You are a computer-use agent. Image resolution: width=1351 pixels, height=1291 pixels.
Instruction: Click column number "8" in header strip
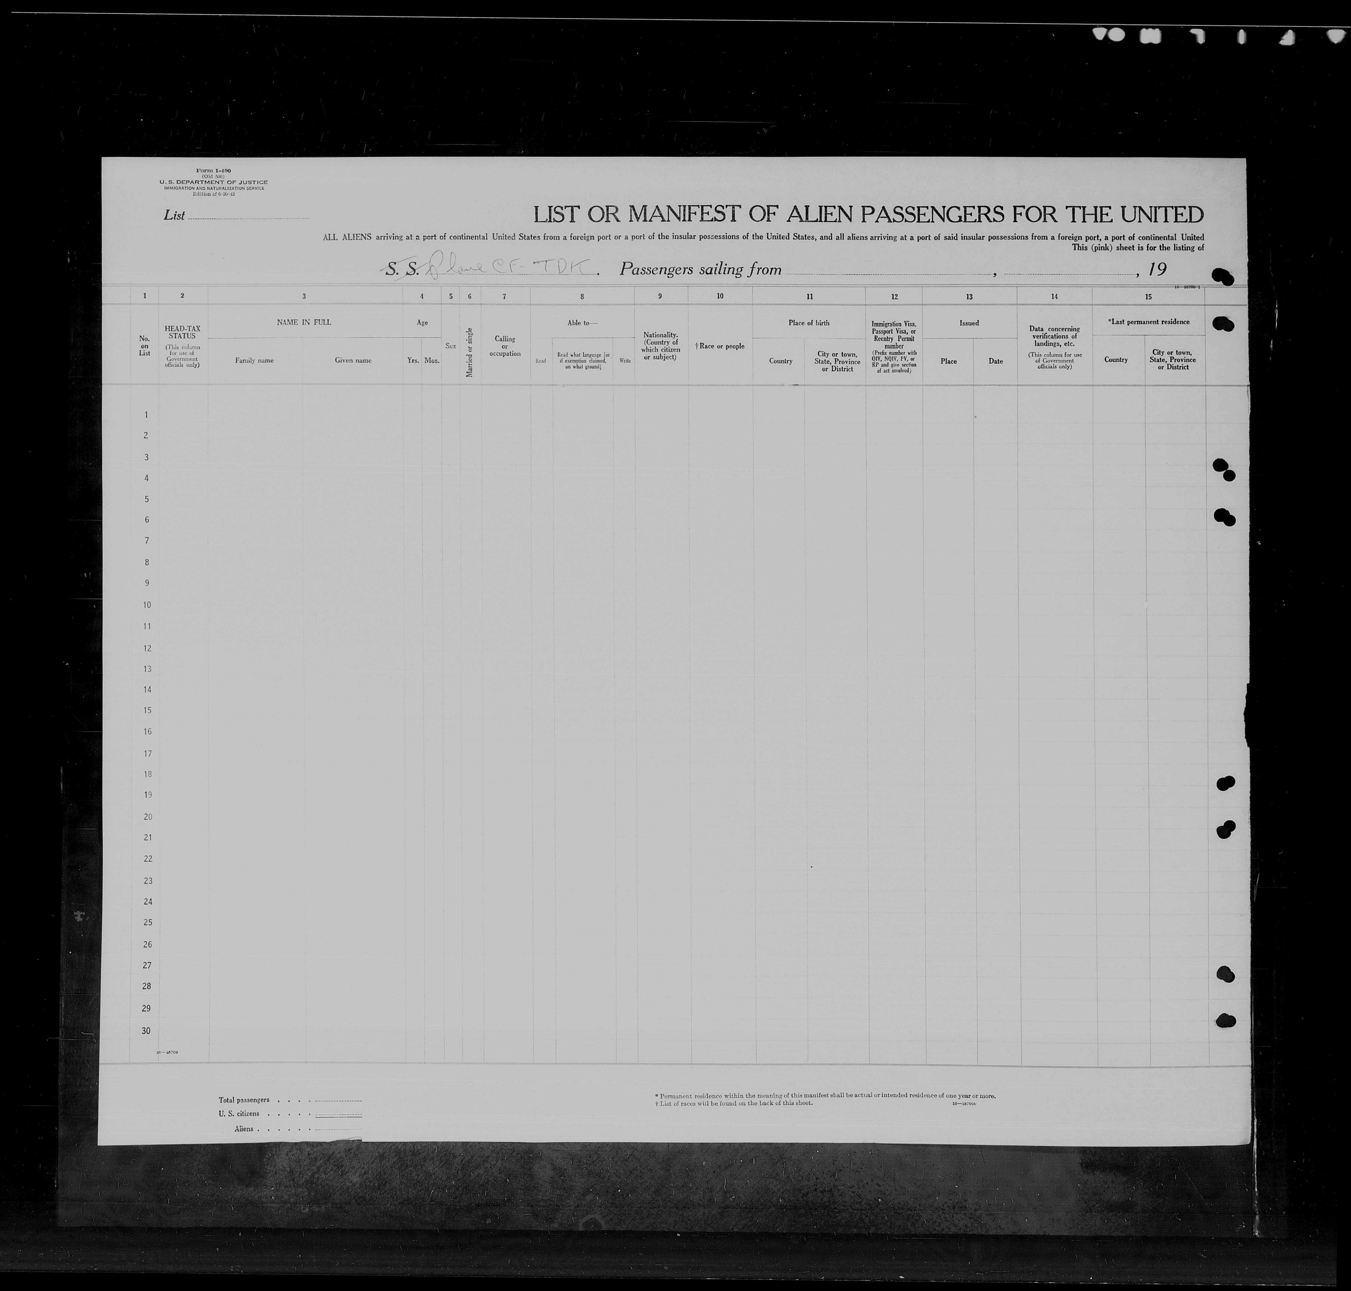(582, 297)
